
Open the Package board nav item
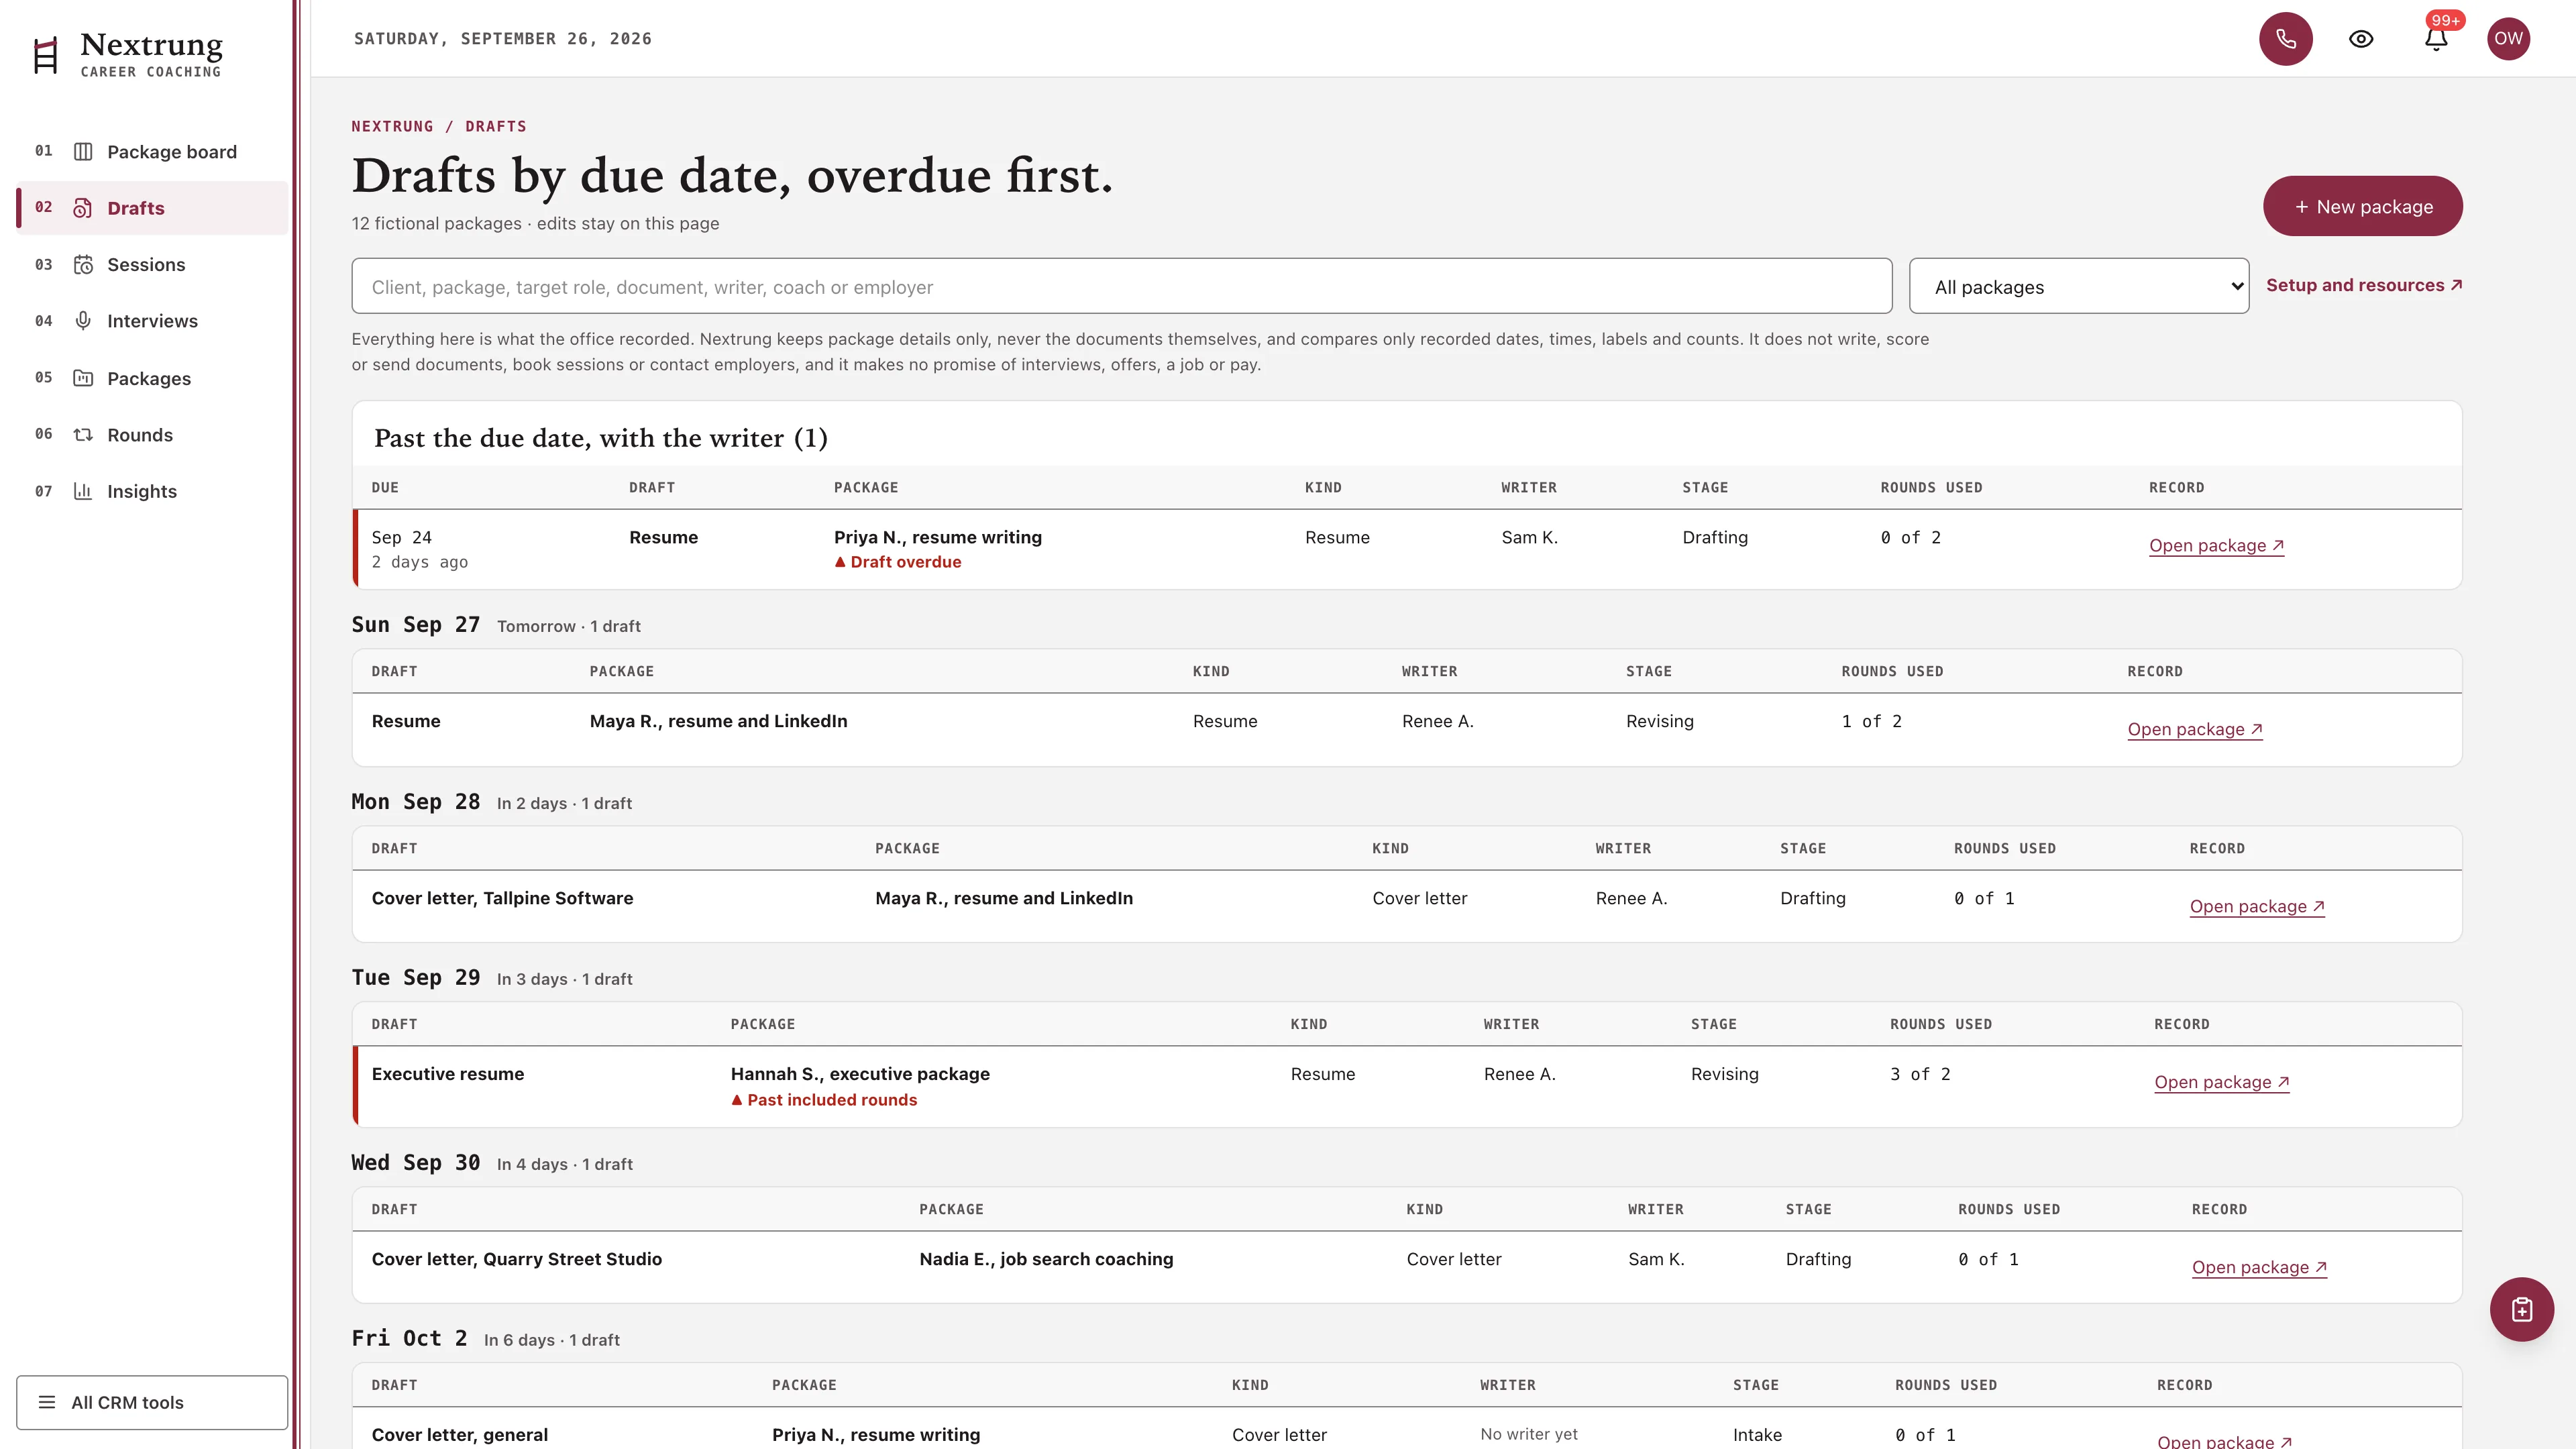point(152,152)
